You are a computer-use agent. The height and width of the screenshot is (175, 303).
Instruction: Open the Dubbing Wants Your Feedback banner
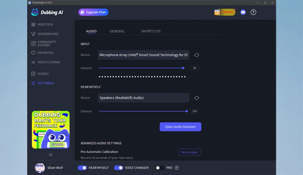click(51, 130)
